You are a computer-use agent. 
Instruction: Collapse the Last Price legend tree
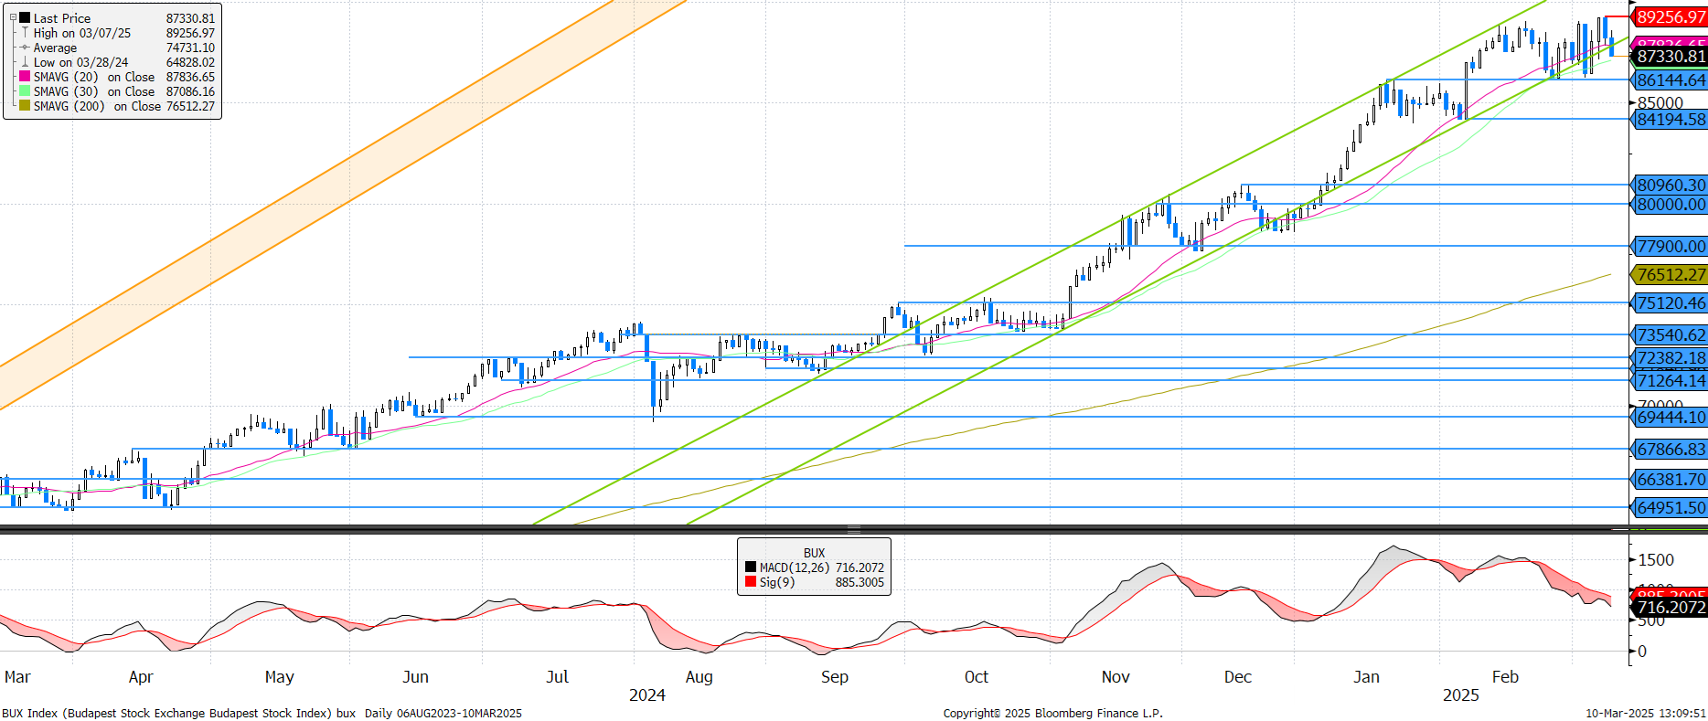coord(13,18)
